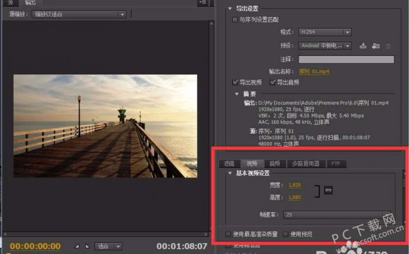
Task: Uncheck the 导出音频 checkbox
Action: click(273, 82)
